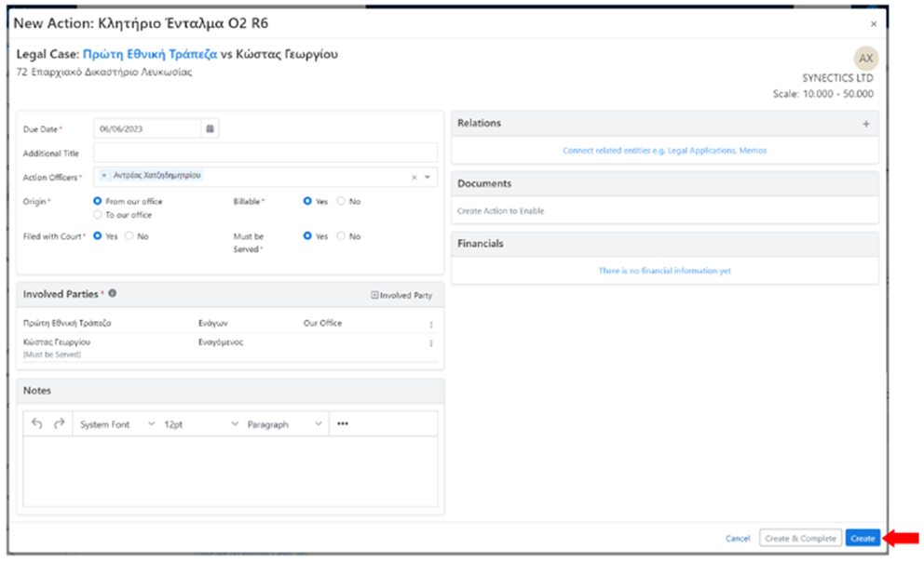
Task: Open the 12pt font size dropdown
Action: click(x=200, y=424)
